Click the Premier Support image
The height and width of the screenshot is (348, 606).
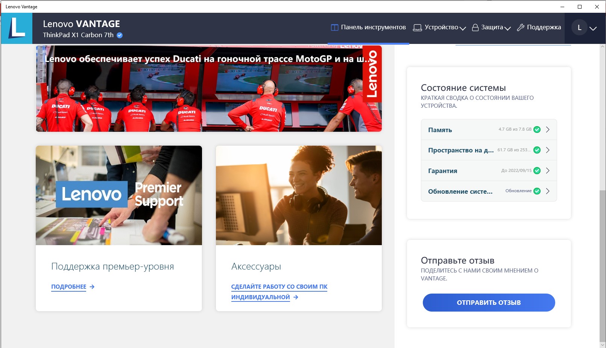(119, 195)
